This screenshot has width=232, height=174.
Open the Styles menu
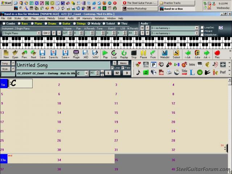pos(17,18)
